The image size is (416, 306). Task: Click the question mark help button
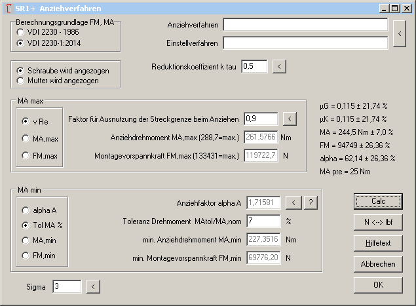[x=311, y=202]
